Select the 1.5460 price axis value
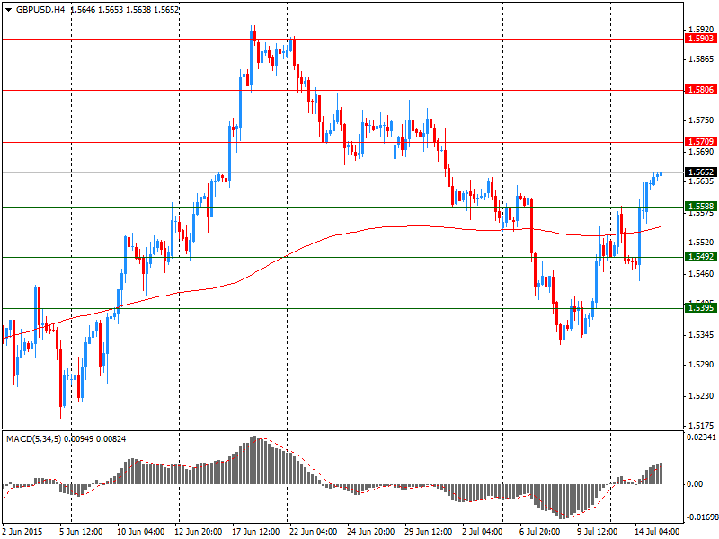Viewport: 719px width, 539px height. coord(701,274)
